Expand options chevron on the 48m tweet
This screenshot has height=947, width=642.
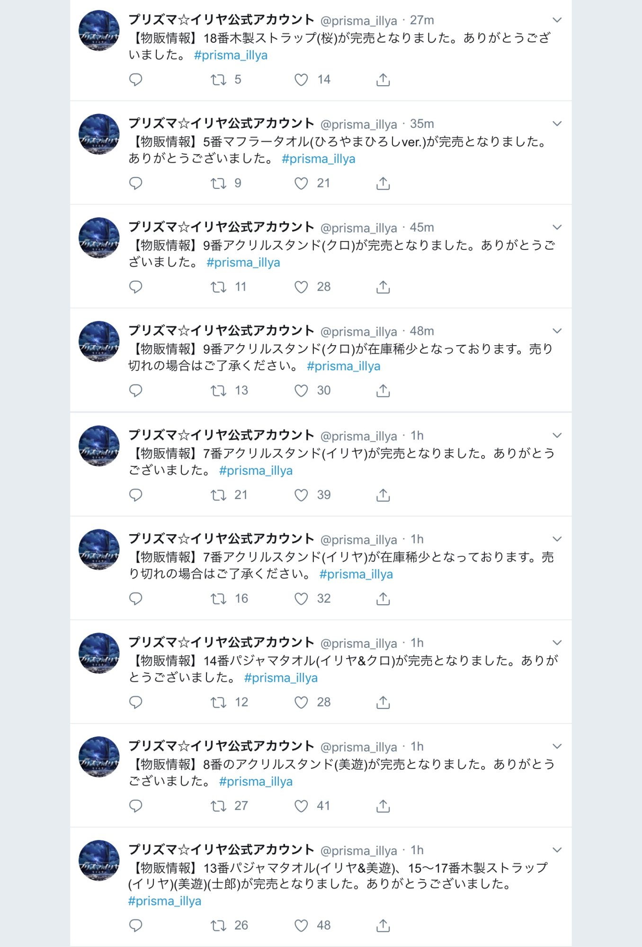(x=557, y=331)
